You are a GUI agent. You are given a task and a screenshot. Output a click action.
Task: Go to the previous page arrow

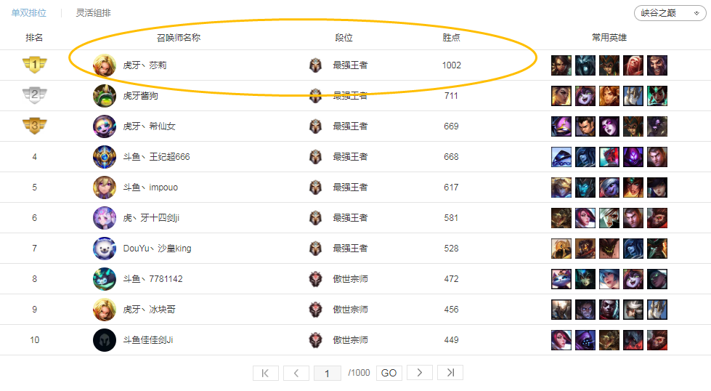point(296,373)
